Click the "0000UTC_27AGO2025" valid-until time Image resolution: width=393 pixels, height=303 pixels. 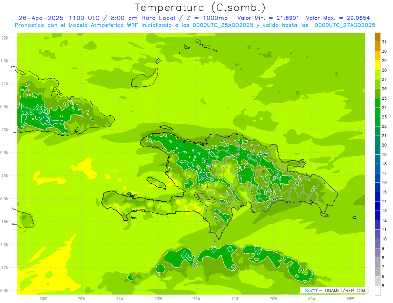tap(345, 25)
